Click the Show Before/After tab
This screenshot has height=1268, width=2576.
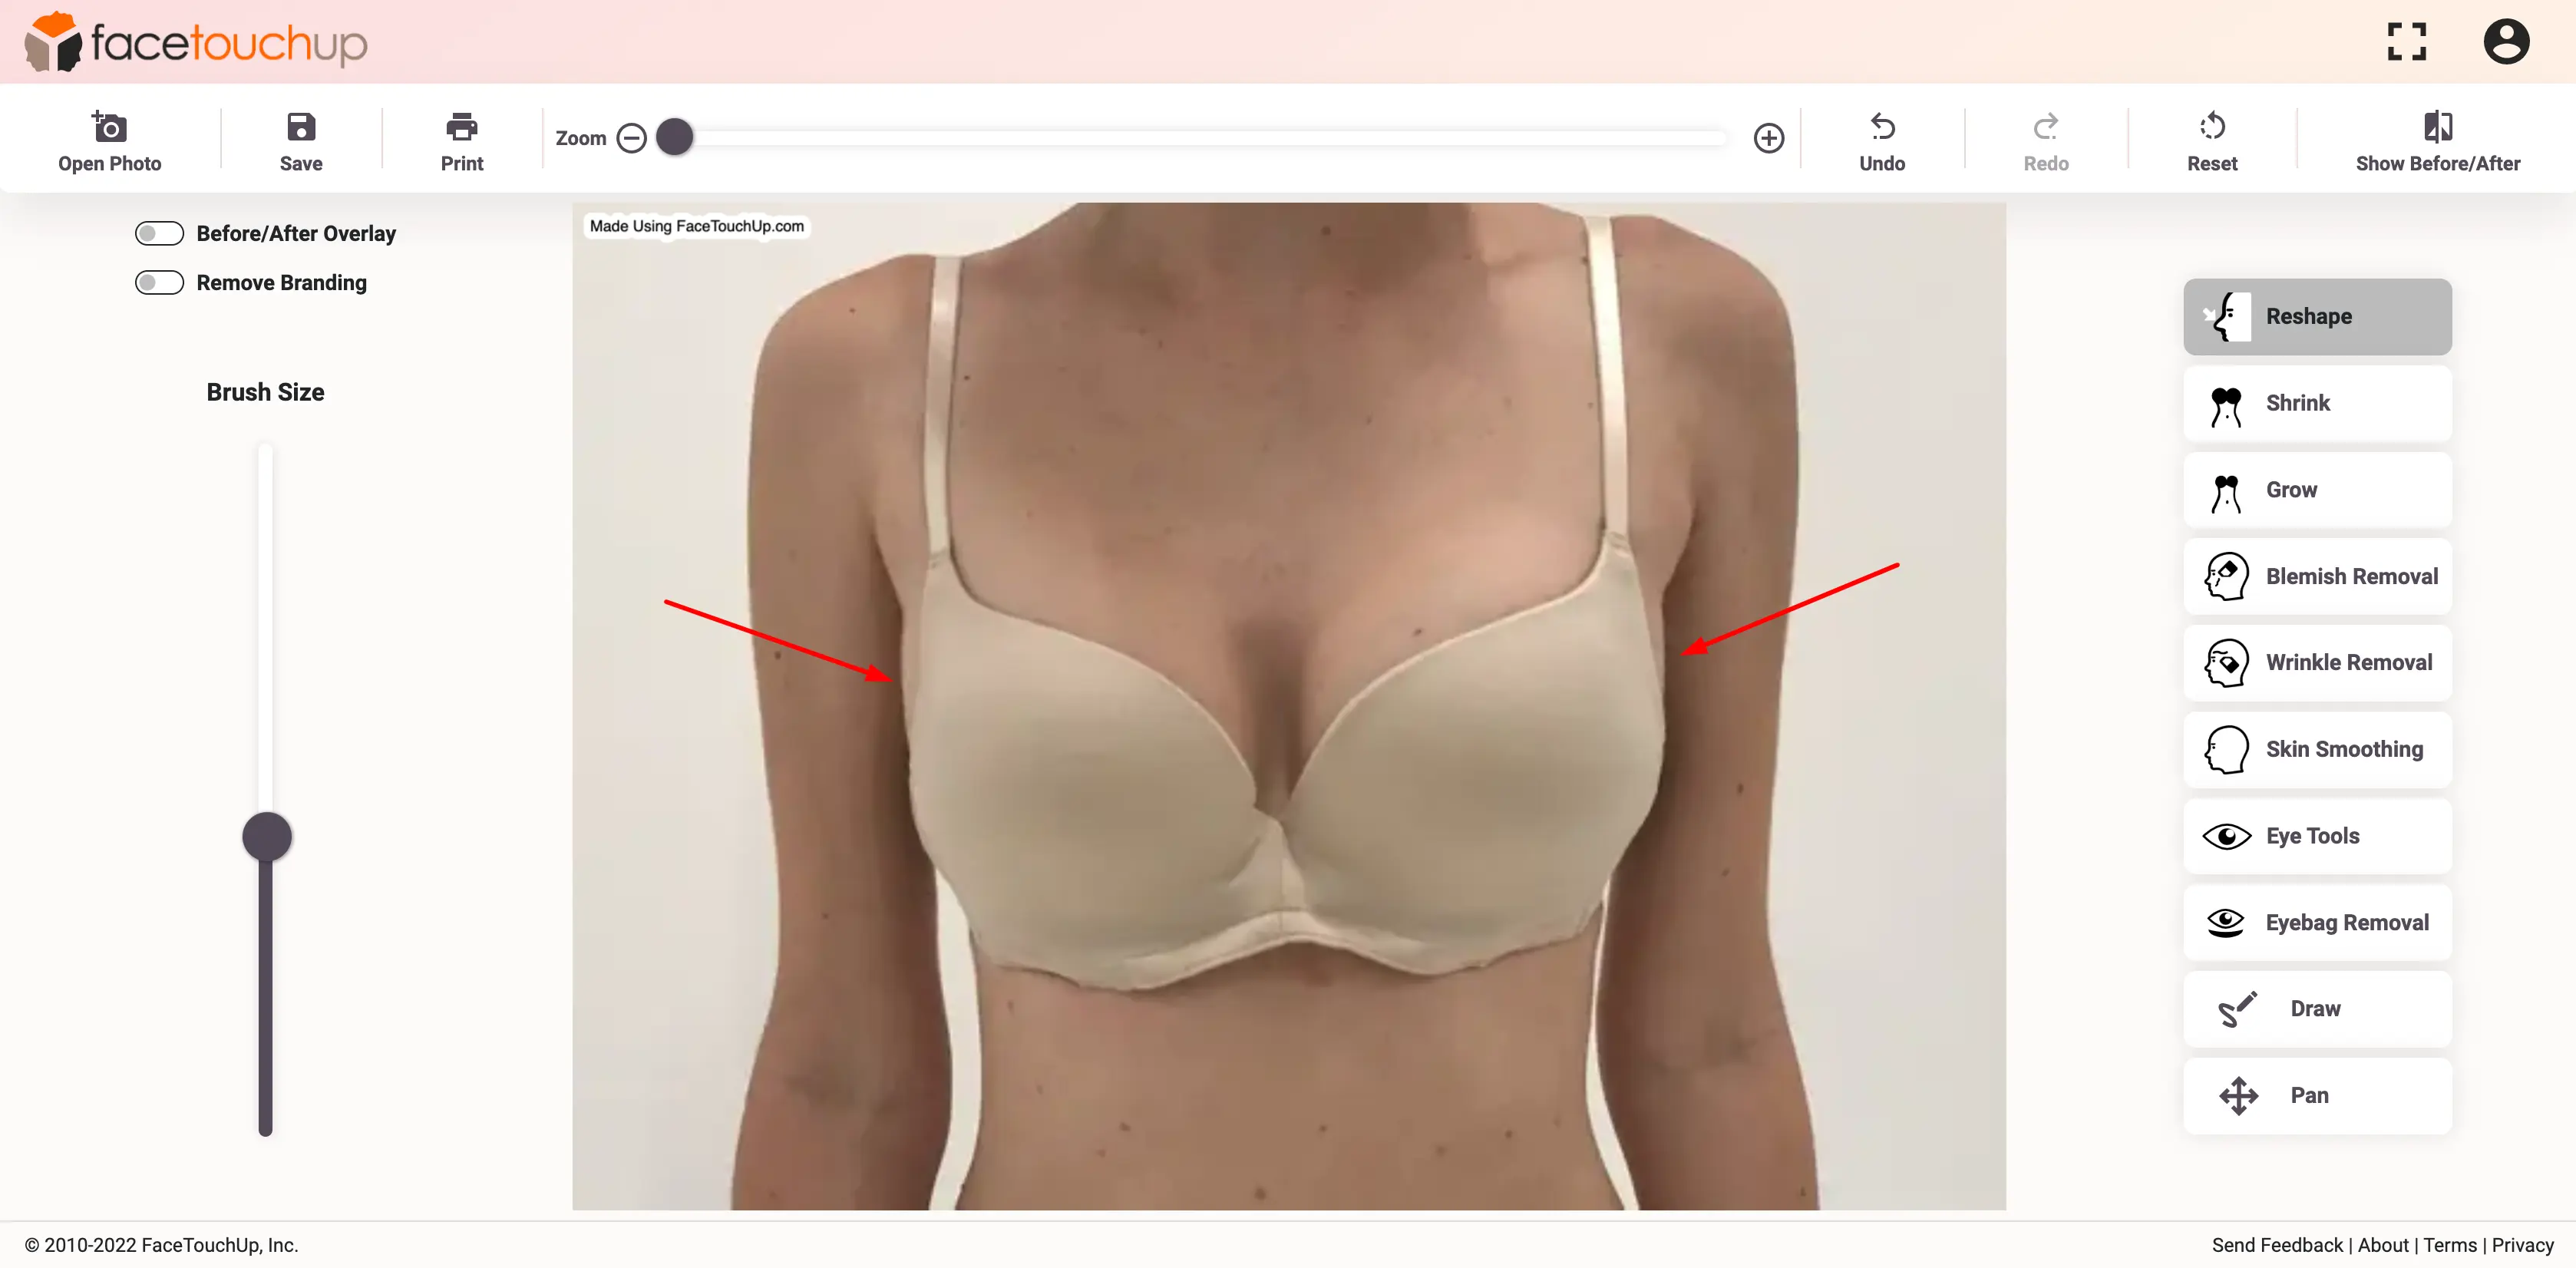pos(2439,141)
